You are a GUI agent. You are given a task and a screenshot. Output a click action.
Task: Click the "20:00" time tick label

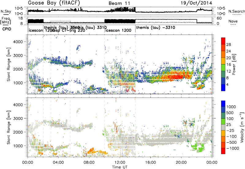[181, 163]
